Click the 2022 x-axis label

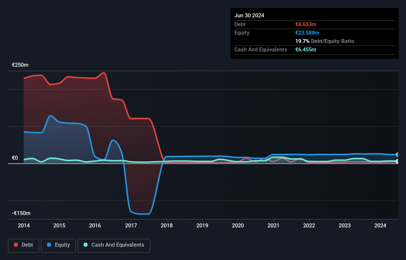tap(309, 225)
